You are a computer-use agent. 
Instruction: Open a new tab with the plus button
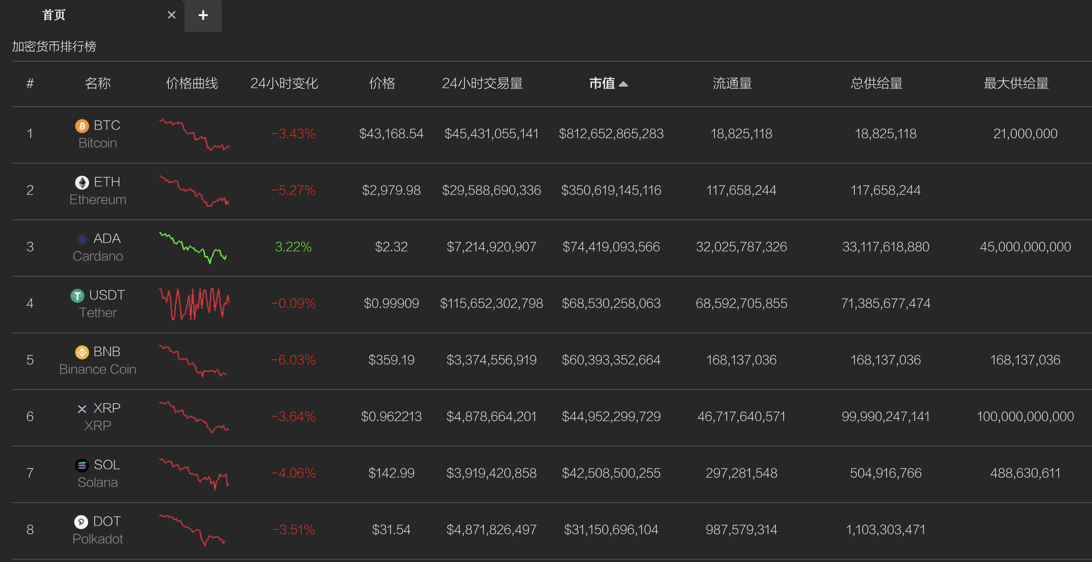(x=203, y=15)
